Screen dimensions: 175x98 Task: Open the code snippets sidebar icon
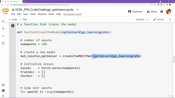pos(3,36)
